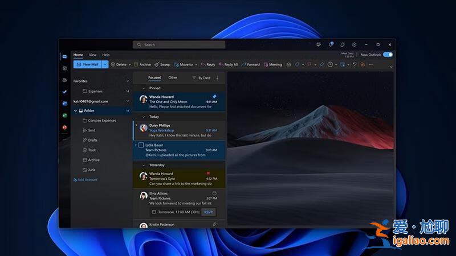Click the Archive toolbar button

[x=142, y=65]
